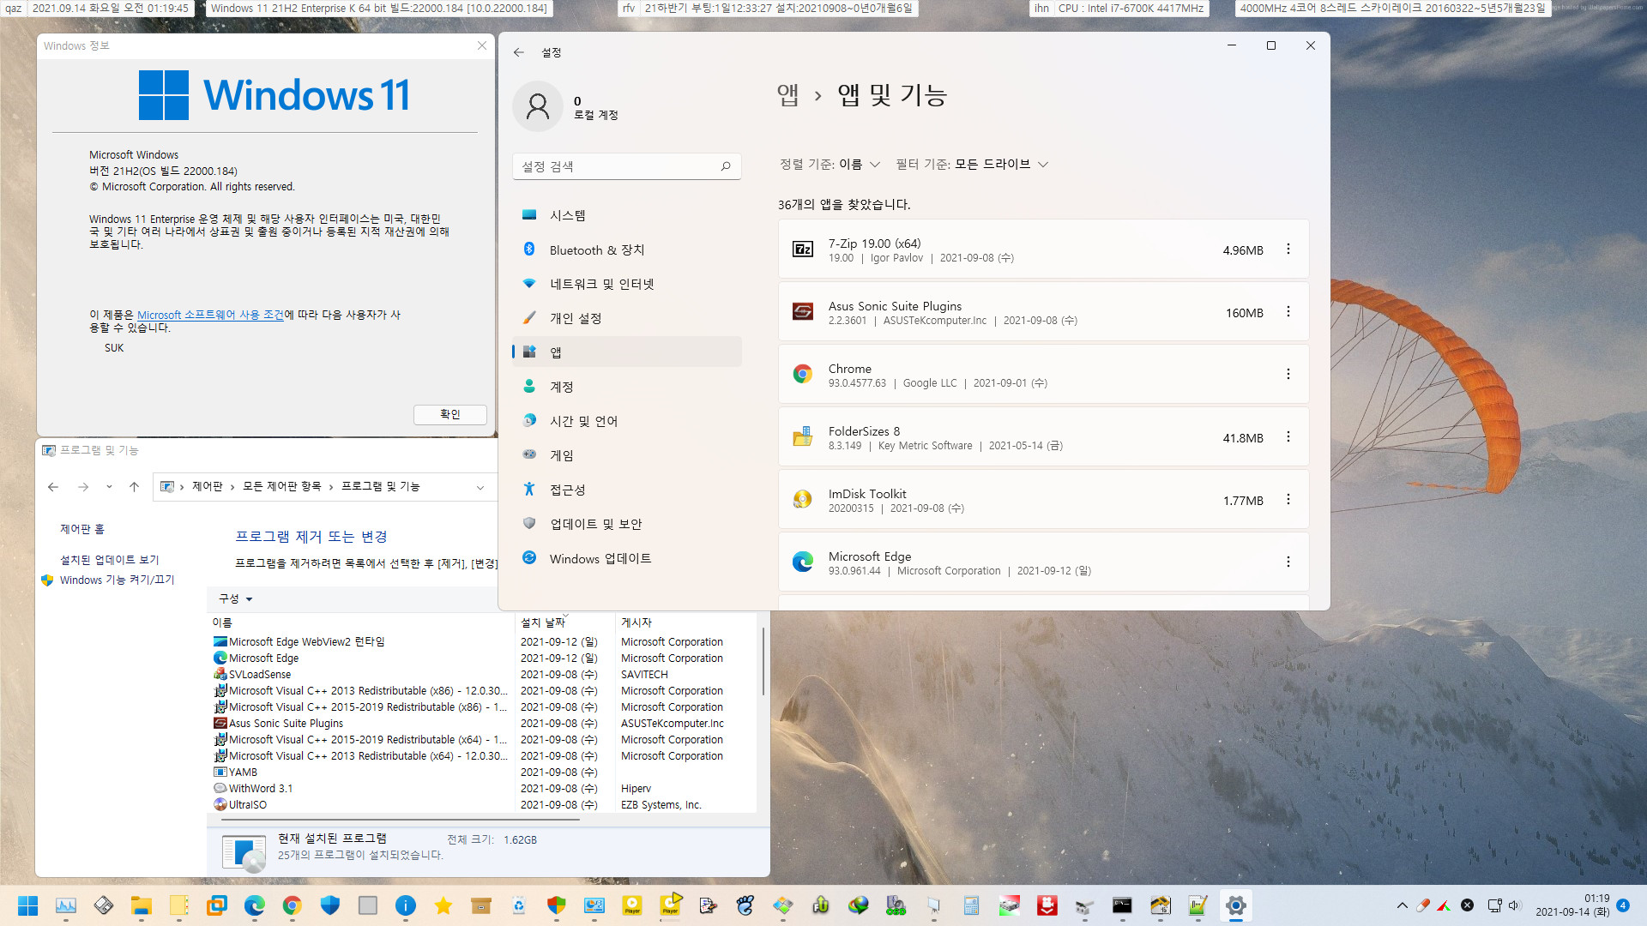Click the ImDisk Toolkit app icon
This screenshot has height=926, width=1647.
point(803,499)
